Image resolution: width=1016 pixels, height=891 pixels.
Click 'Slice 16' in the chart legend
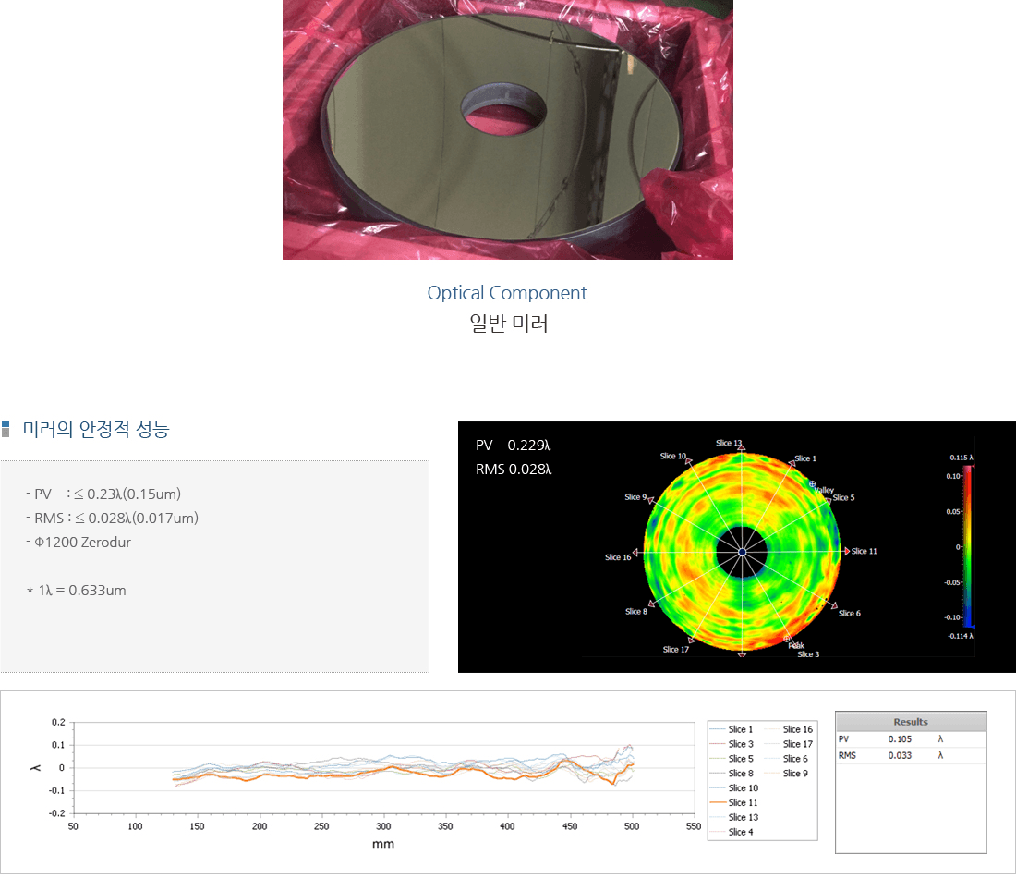pyautogui.click(x=798, y=729)
